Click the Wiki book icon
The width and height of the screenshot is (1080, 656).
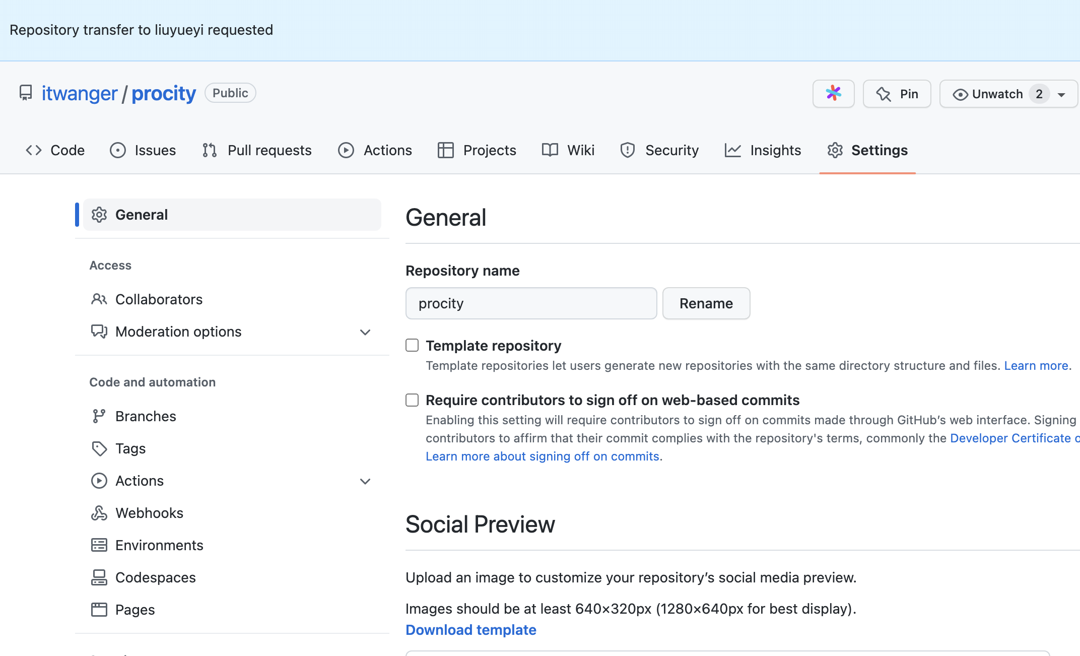[x=550, y=150]
